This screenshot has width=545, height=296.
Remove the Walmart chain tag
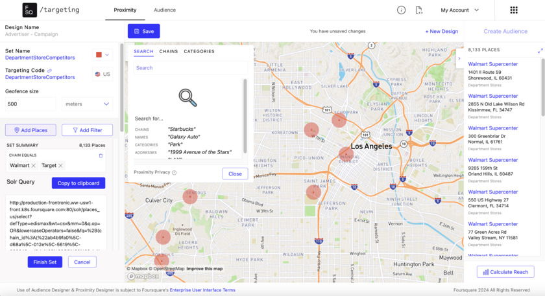click(33, 166)
